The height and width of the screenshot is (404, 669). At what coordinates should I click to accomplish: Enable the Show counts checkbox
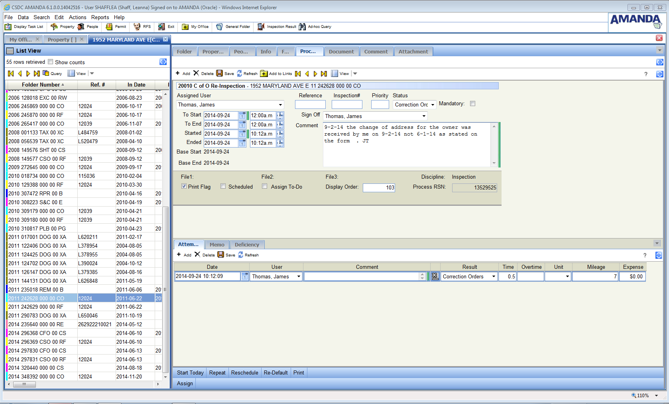click(51, 62)
